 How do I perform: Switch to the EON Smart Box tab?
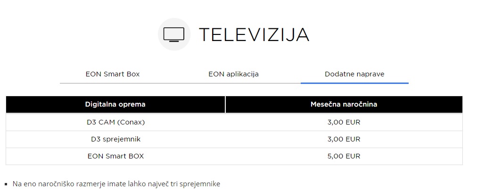point(113,74)
